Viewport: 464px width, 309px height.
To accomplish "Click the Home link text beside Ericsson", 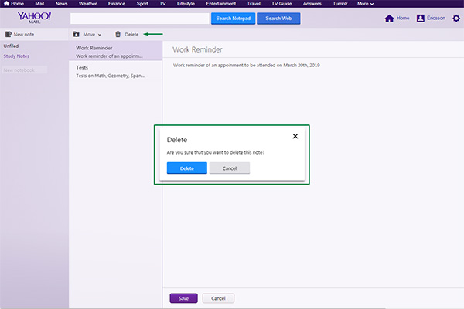I will [x=403, y=18].
